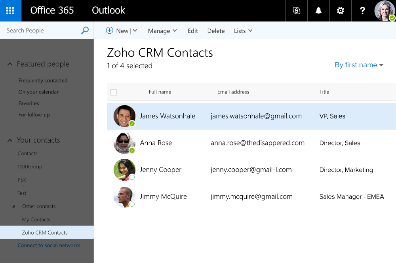Click the name James Watsonhale
396x263 pixels.
pos(168,116)
